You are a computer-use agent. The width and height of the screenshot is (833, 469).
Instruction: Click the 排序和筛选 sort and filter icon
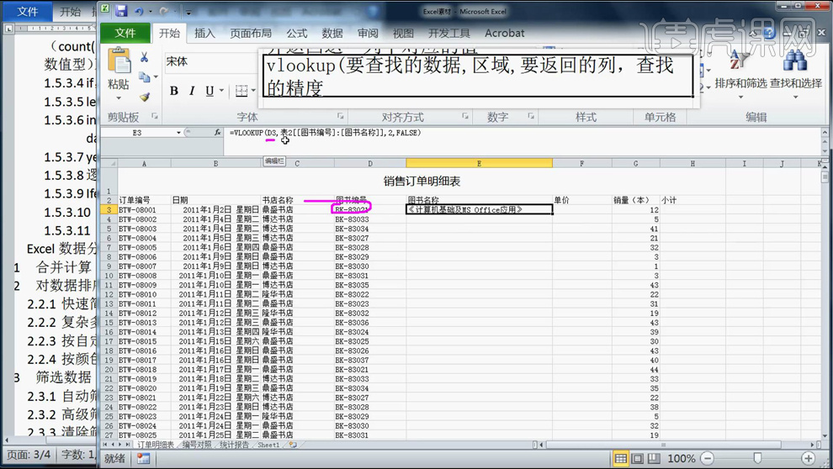pyautogui.click(x=740, y=61)
